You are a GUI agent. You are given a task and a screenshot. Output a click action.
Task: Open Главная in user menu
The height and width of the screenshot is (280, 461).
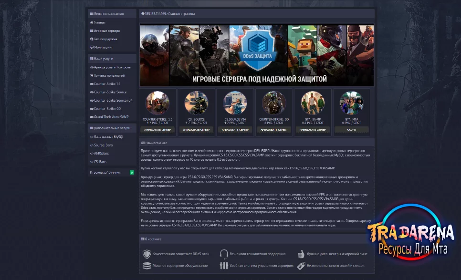(98, 22)
